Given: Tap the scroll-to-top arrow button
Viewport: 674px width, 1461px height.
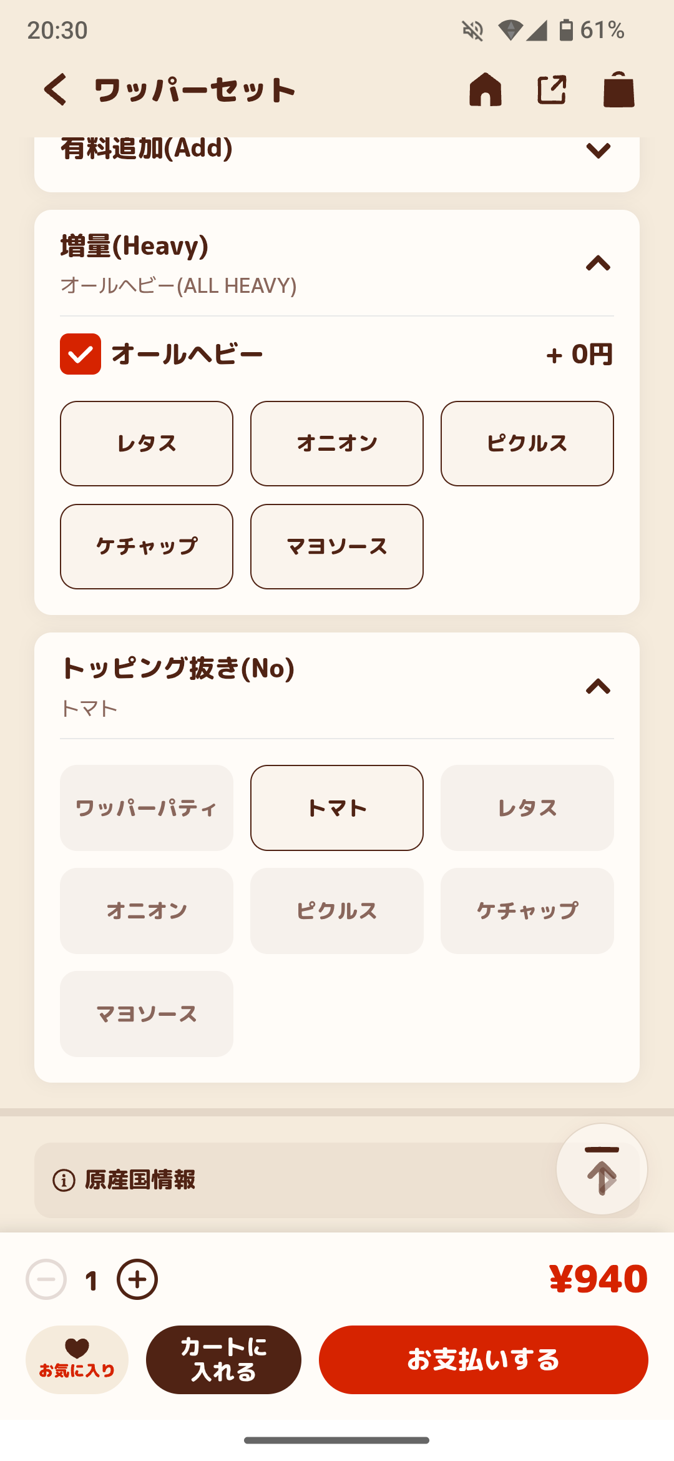Looking at the screenshot, I should tap(602, 1169).
